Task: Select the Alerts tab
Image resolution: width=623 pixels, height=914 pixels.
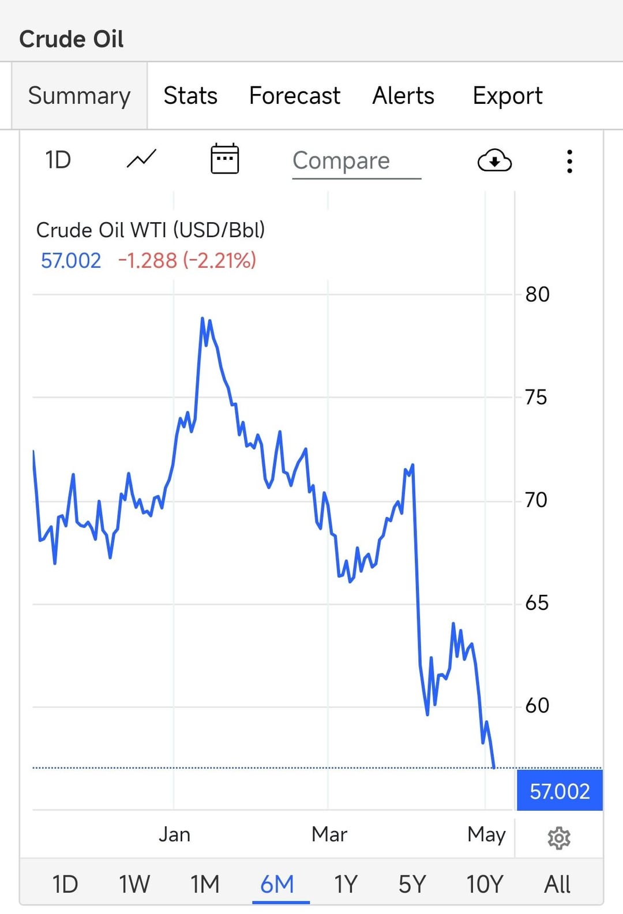Action: pyautogui.click(x=403, y=96)
